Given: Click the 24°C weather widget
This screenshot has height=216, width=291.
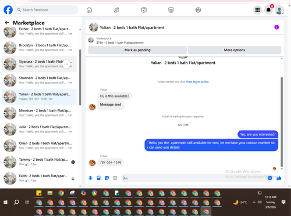Looking at the screenshot, I should [240, 202].
